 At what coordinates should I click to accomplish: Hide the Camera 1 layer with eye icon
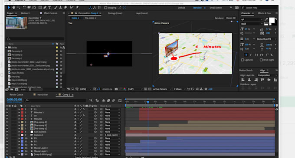click(7, 135)
